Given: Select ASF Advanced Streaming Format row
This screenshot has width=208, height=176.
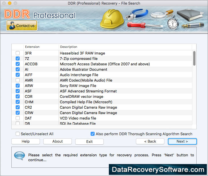Looking at the screenshot, I should [x=102, y=91].
